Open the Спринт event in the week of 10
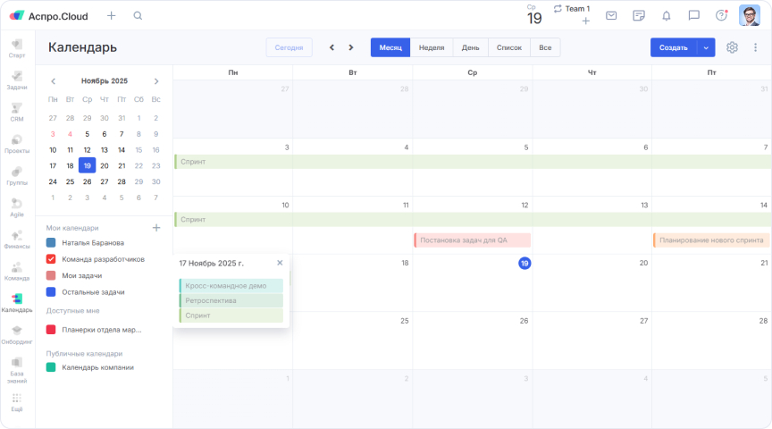Screen dimensions: 772x429 point(473,220)
